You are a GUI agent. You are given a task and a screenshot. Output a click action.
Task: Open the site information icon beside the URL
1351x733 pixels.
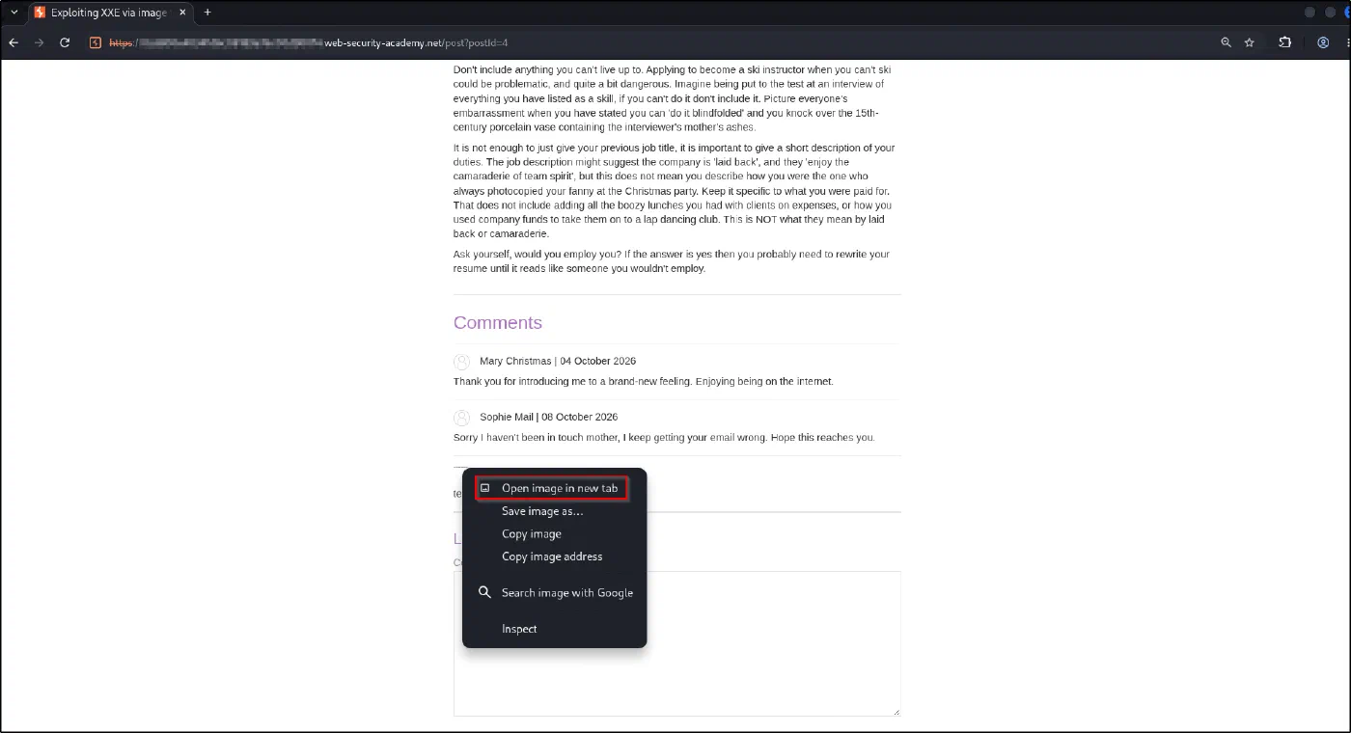pos(96,42)
